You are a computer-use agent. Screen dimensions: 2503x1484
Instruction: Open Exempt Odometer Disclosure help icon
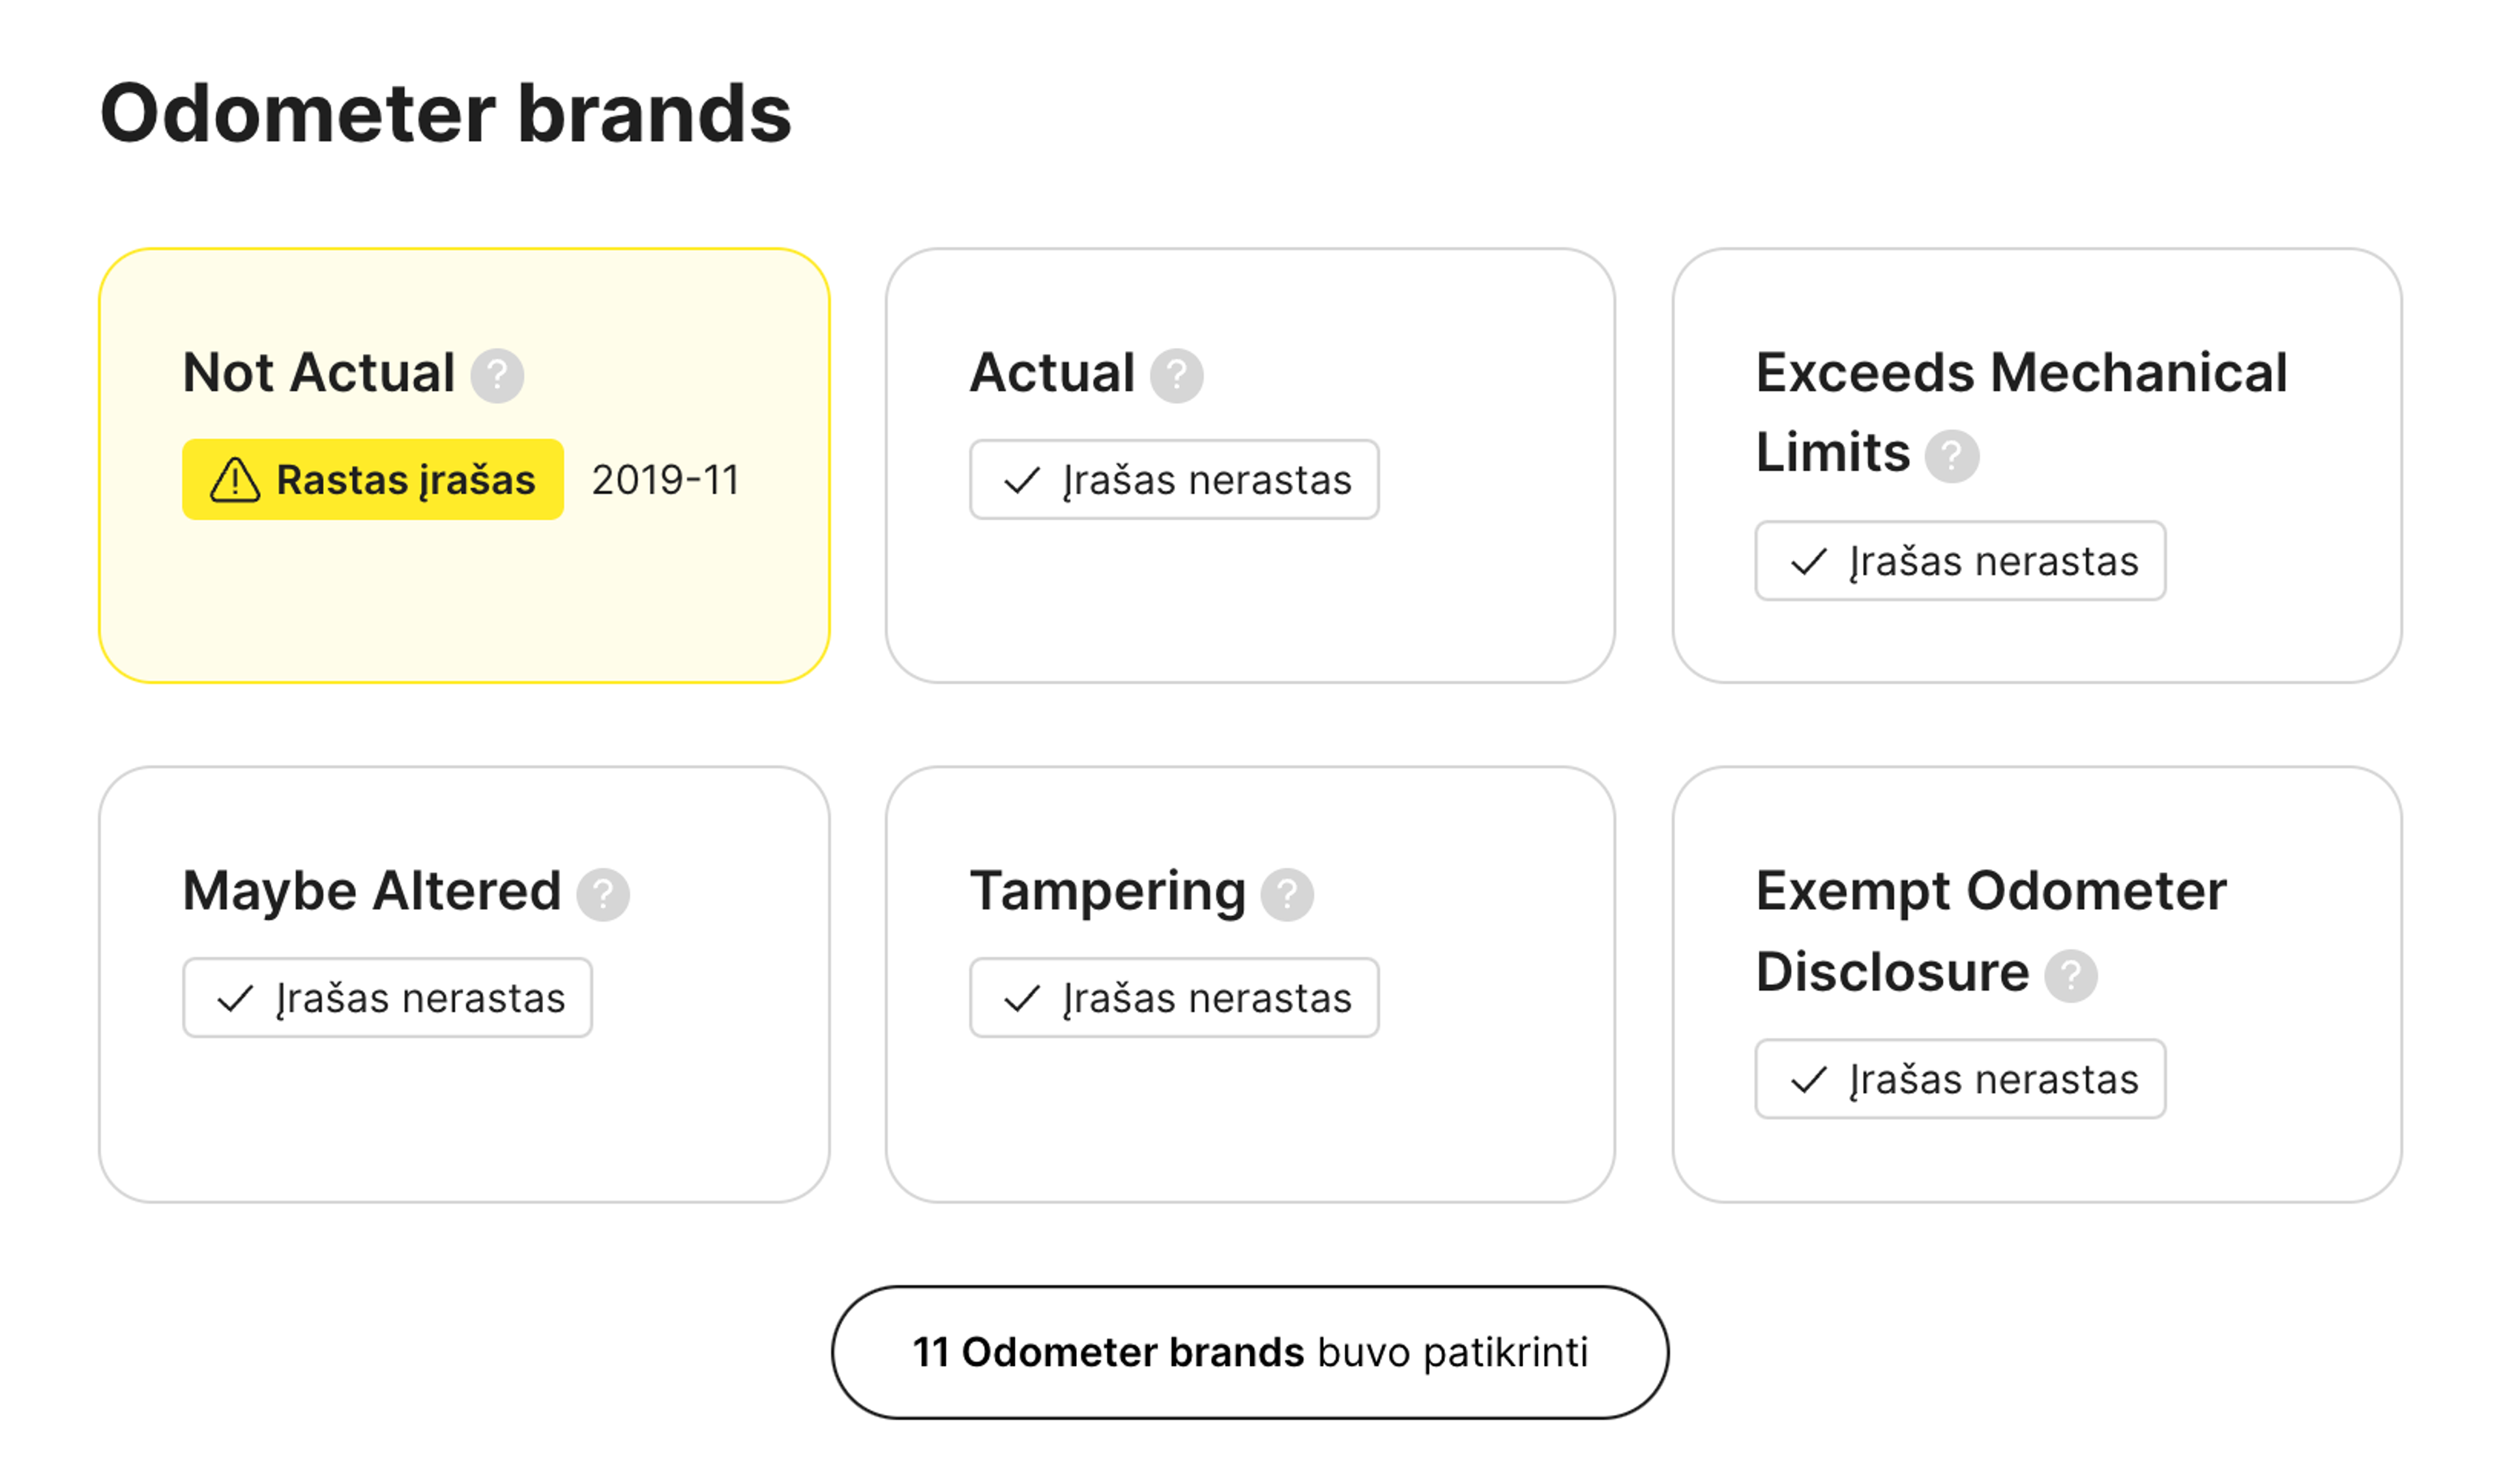[x=2070, y=975]
